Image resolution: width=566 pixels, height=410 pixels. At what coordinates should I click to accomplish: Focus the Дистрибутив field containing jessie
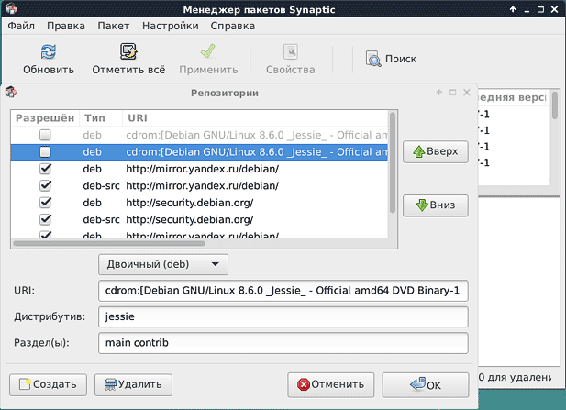[x=283, y=316]
